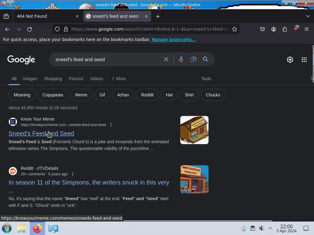Click the Know Your Meme site favicon
The width and height of the screenshot is (314, 235).
coord(13,122)
